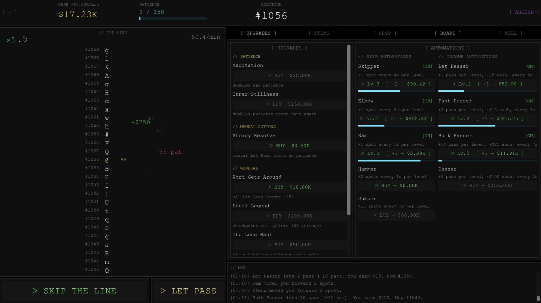Toggle Skipper automation ON switch
This screenshot has height=303, width=541.
click(x=427, y=66)
